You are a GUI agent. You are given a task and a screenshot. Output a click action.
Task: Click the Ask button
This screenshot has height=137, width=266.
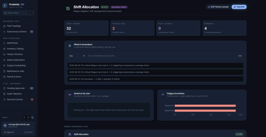click(x=240, y=56)
